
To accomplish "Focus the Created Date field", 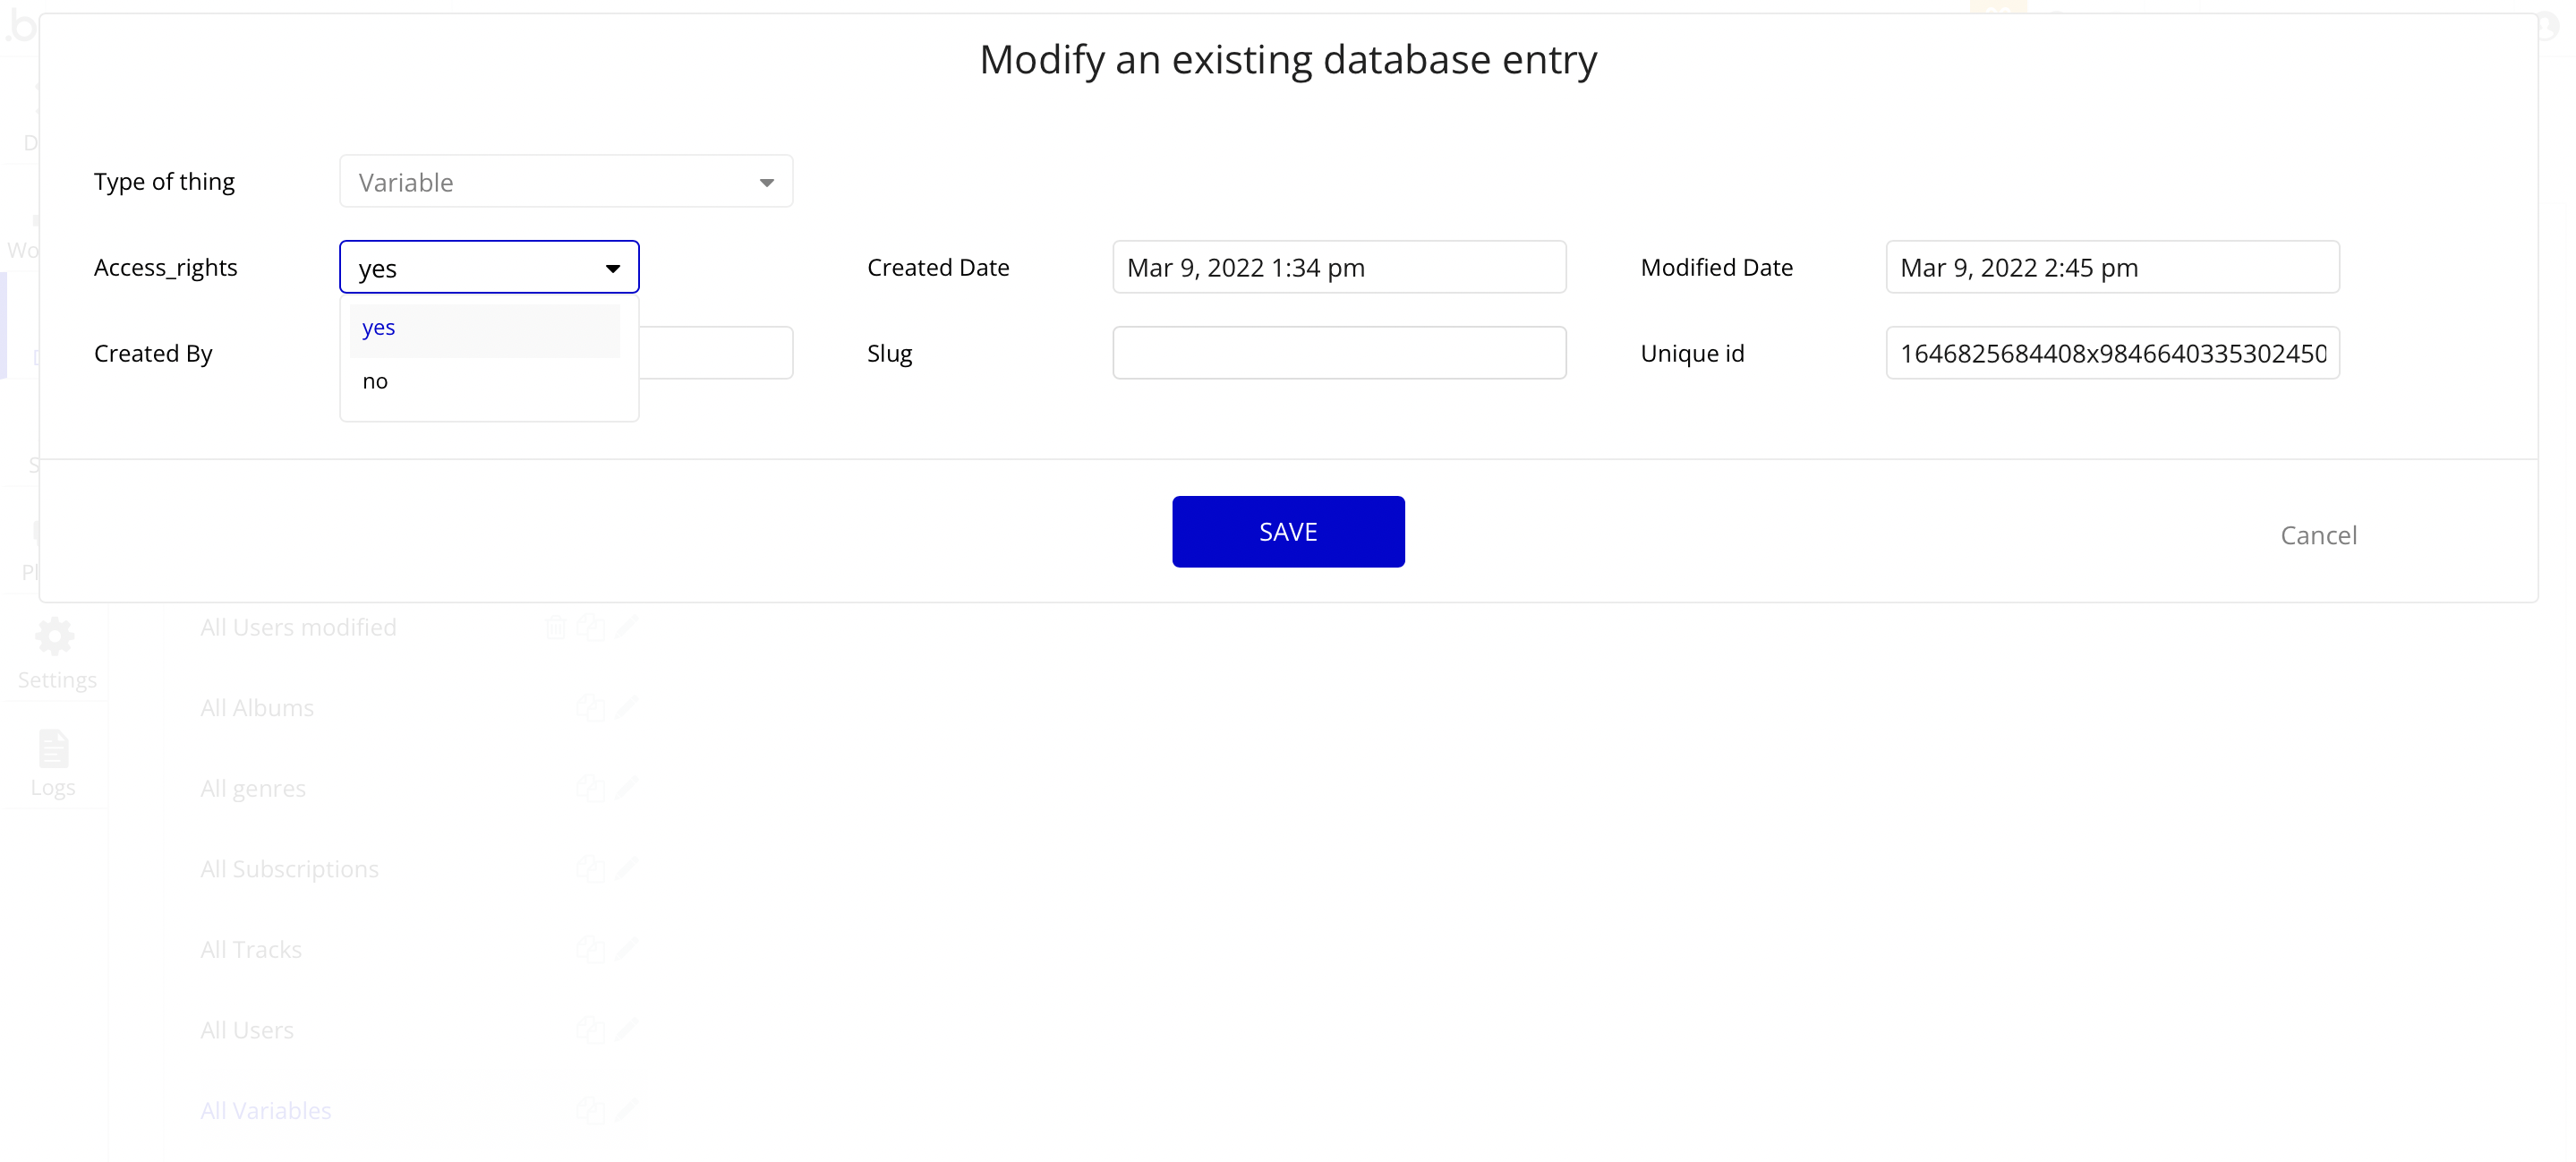I will [x=1338, y=268].
